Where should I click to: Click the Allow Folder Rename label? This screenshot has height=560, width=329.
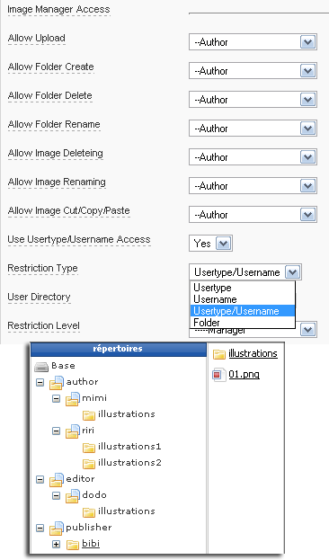(54, 124)
